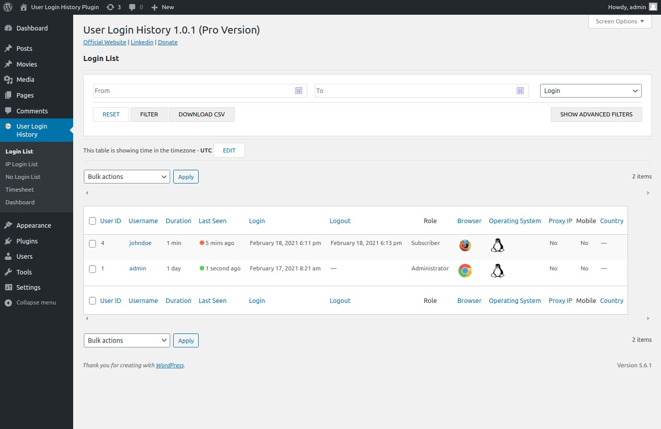Open pending updates icon showing 3
The width and height of the screenshot is (661, 429).
coord(111,7)
